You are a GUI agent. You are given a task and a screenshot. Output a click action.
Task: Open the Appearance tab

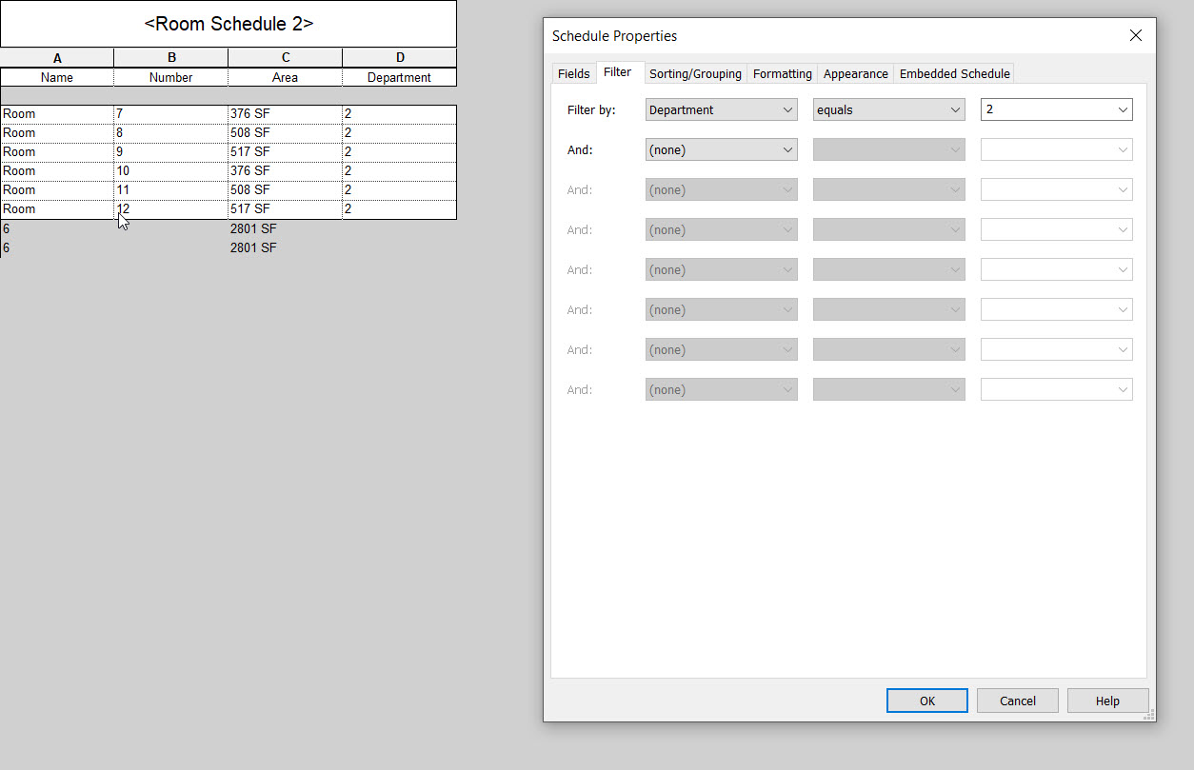click(x=855, y=72)
